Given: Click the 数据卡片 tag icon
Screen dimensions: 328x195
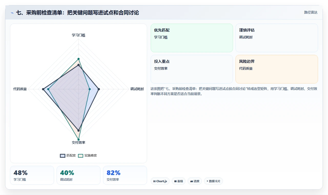Looking at the screenshot, I should tap(207, 181).
